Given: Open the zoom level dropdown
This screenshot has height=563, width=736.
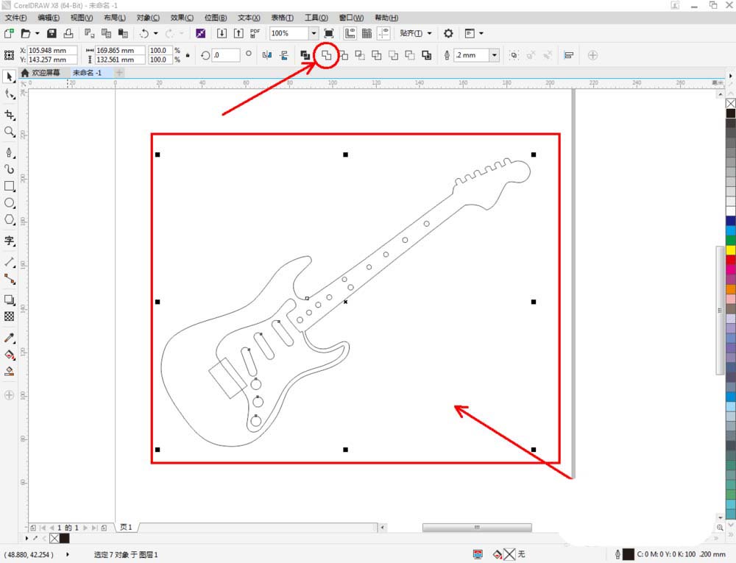Looking at the screenshot, I should (x=314, y=33).
